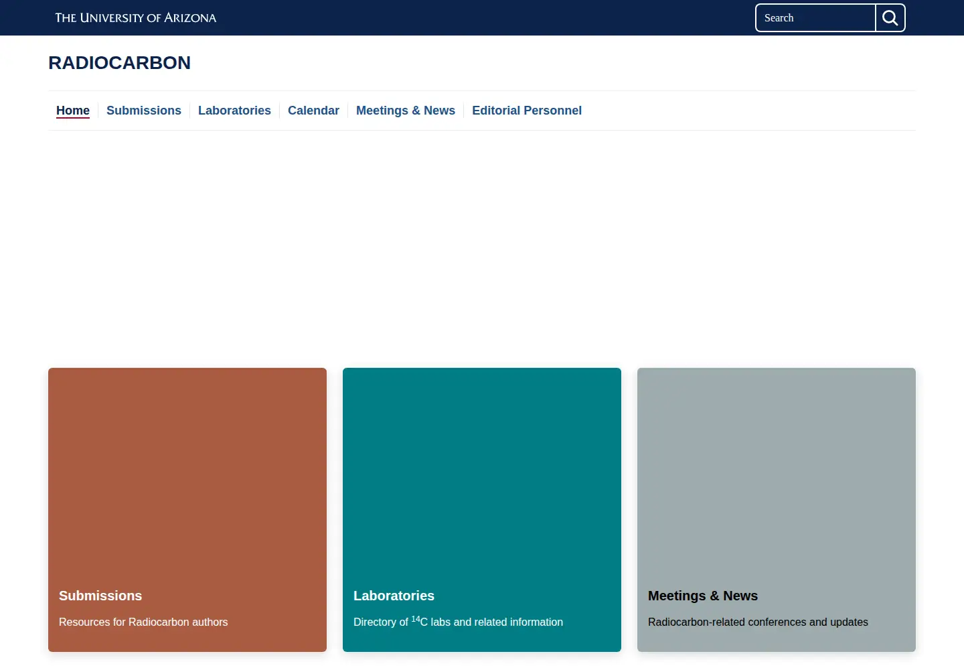Go to the Laboratories nav item
Screen dimensions: 964x670
pos(234,111)
